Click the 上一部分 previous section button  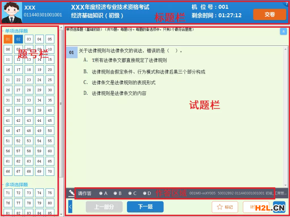[104, 207]
